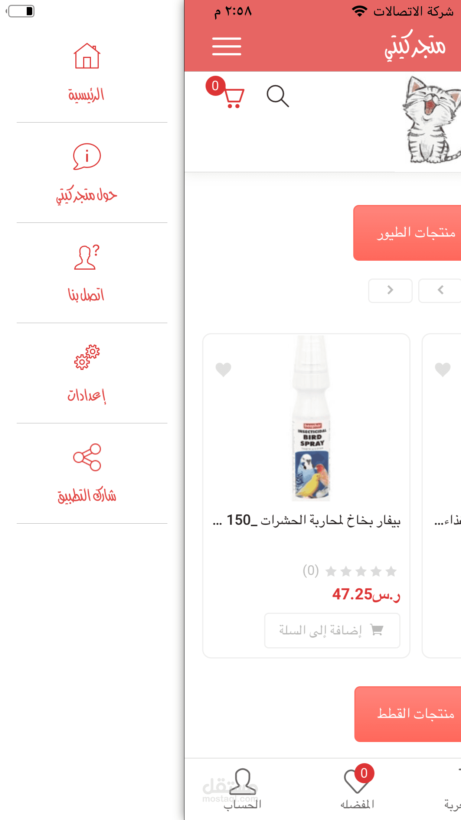Click the إضافة إلى السلة button
The height and width of the screenshot is (820, 461).
[x=332, y=630]
